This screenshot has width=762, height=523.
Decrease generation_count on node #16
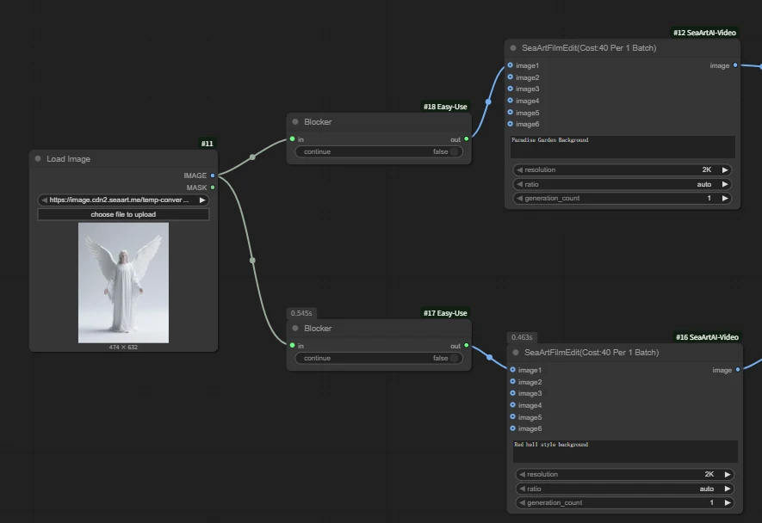(x=522, y=502)
